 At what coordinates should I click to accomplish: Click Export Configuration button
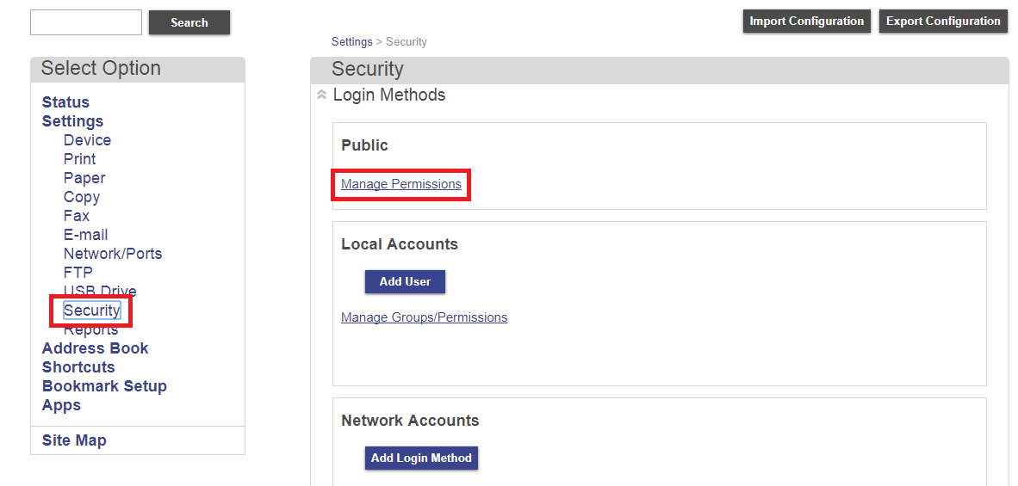pos(943,22)
